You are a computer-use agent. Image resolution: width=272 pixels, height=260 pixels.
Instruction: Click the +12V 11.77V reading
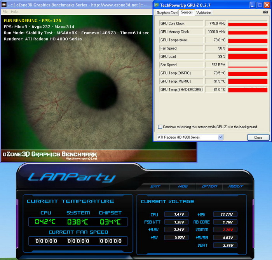[x=225, y=215]
